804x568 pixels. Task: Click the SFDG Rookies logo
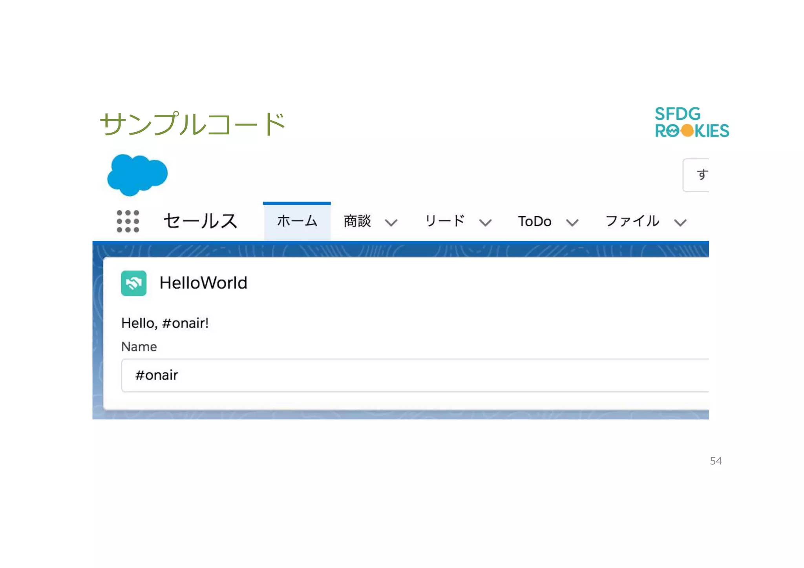(692, 122)
